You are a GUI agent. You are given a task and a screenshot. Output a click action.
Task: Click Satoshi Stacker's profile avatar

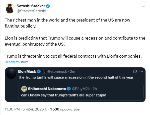[x=10, y=9]
